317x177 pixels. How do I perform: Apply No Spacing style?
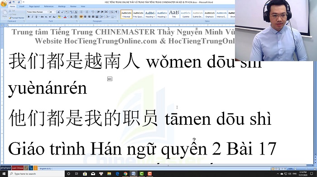(138, 14)
